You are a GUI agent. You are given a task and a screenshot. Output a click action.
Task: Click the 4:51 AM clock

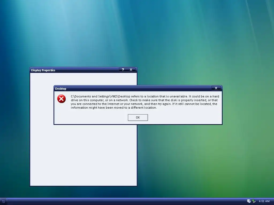(x=264, y=201)
